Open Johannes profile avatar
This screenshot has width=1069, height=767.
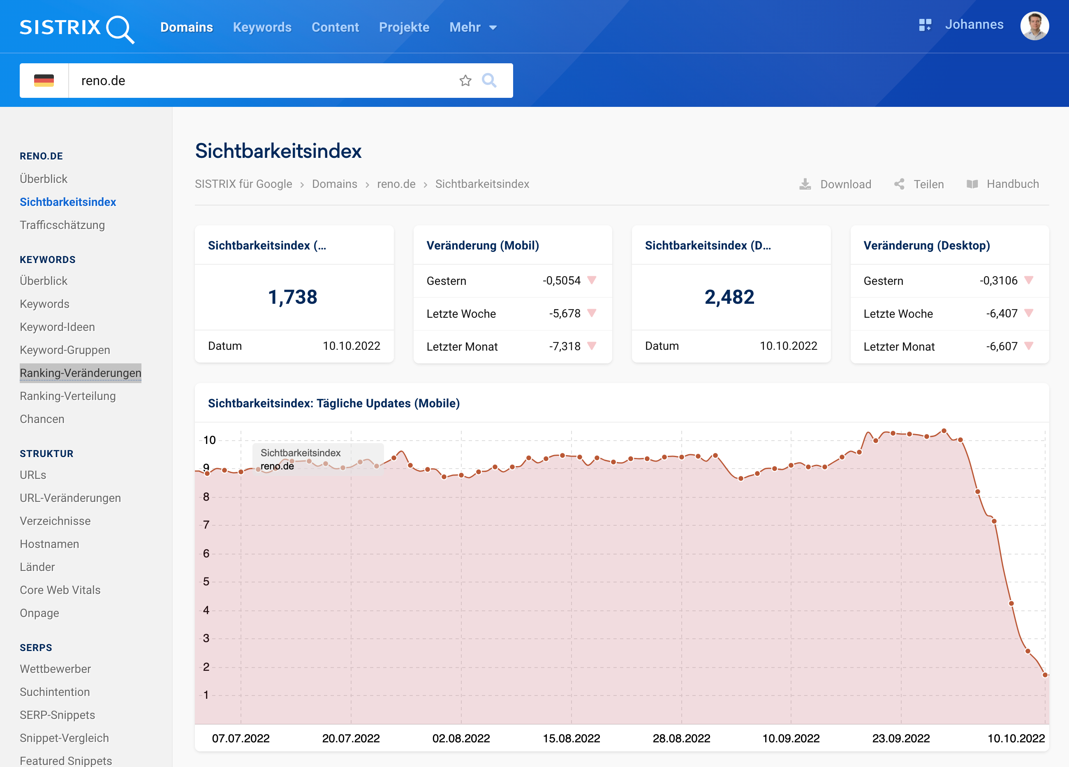(1034, 26)
